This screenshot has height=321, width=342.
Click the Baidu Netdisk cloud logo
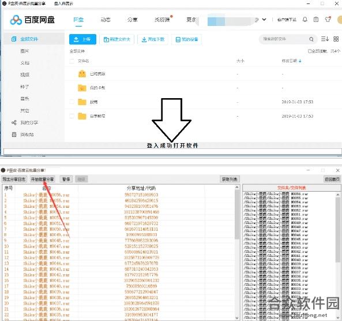16,20
